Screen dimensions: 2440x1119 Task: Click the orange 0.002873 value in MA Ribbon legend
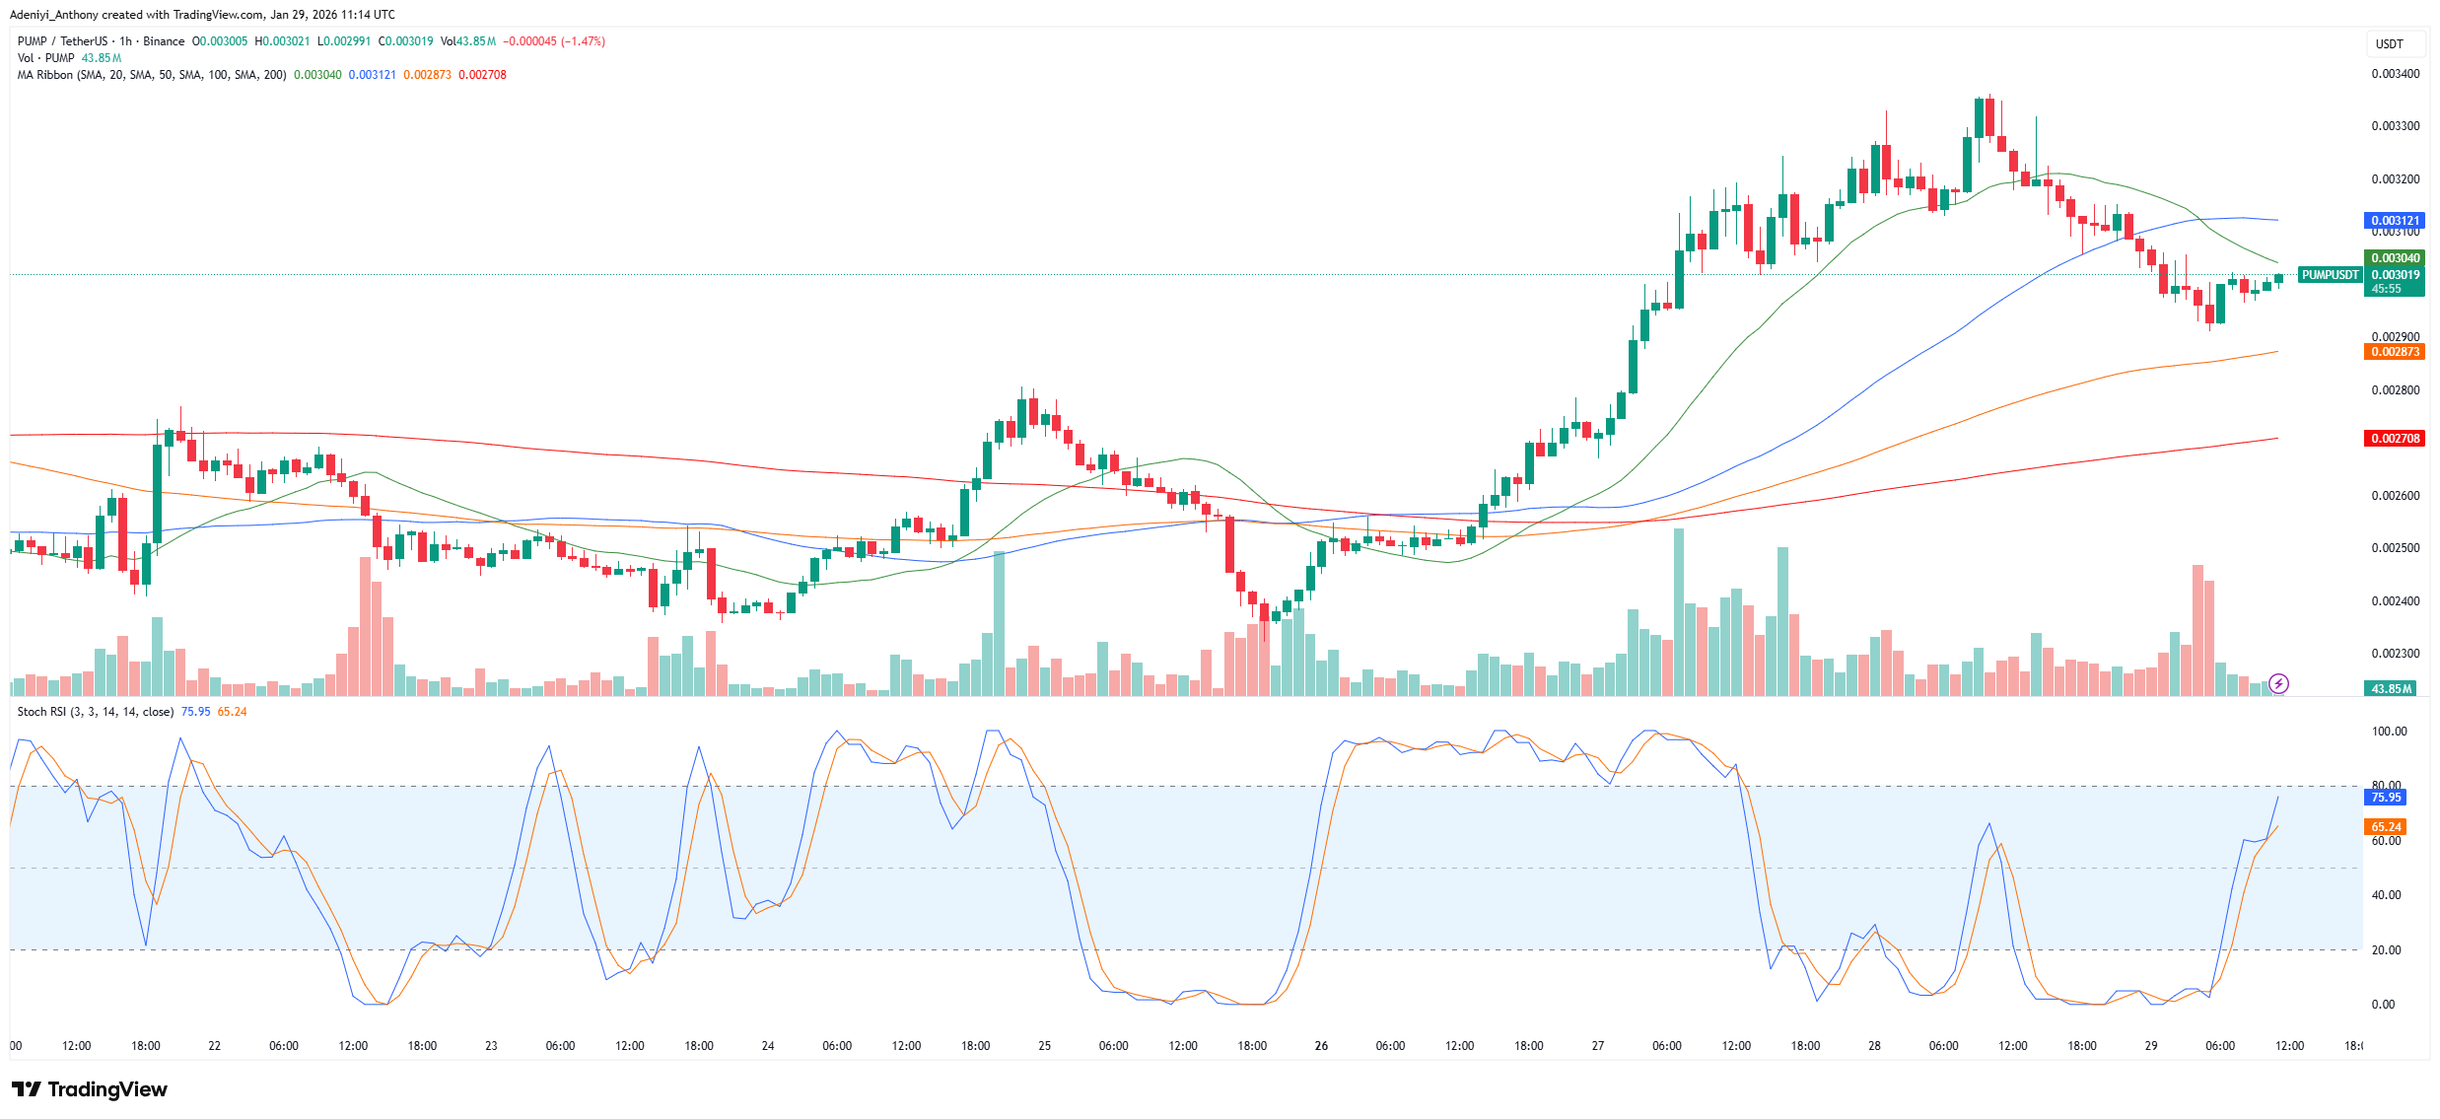[427, 75]
